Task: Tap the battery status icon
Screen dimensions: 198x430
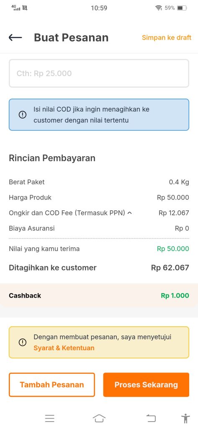Action: (x=182, y=8)
